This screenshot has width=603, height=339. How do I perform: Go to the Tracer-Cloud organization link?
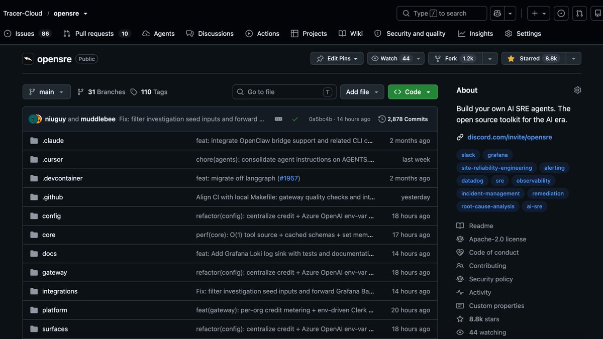[x=23, y=14]
